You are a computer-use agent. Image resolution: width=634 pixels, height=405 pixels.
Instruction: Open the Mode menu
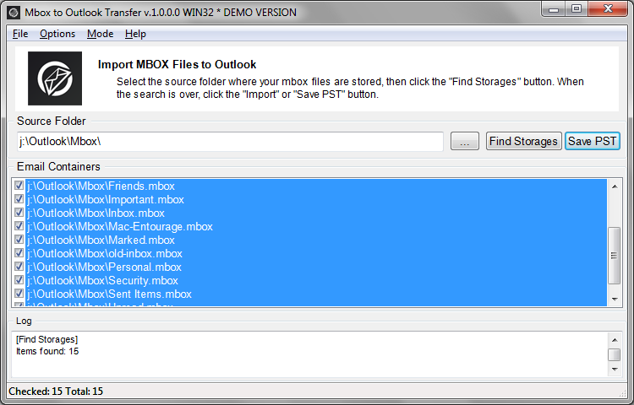pos(101,34)
